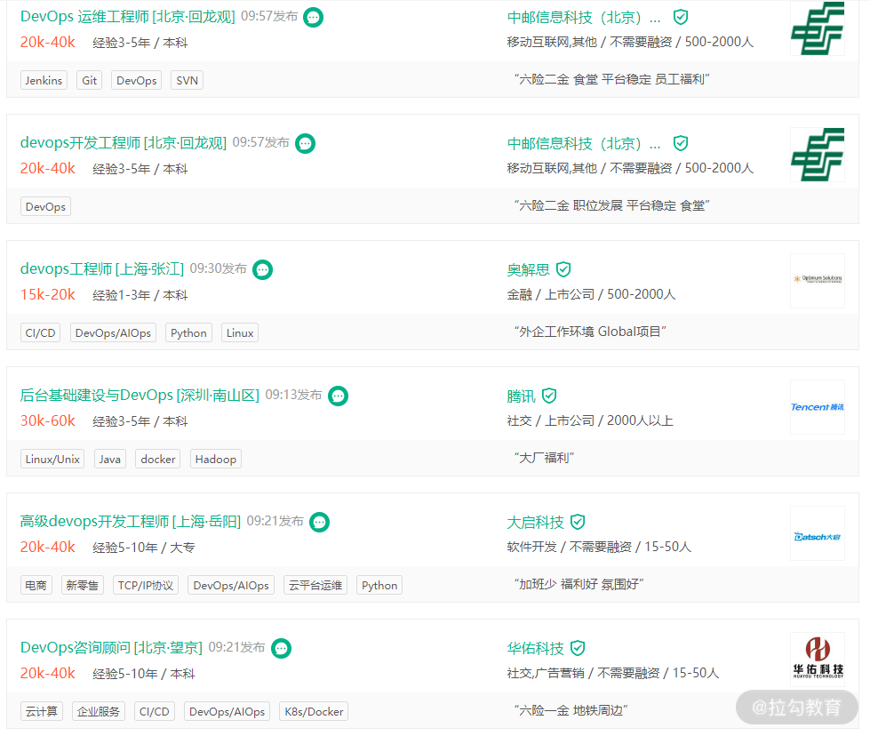870x736 pixels.
Task: Click "六险一金 地铁周边" benefit text
Action: (x=571, y=710)
